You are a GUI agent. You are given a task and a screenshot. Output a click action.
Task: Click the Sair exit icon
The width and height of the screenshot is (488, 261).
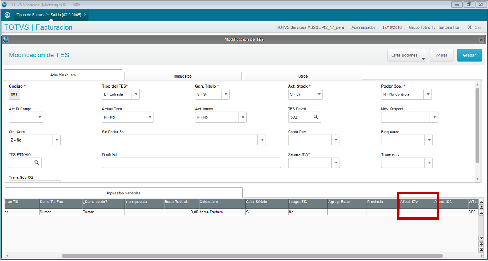pyautogui.click(x=470, y=27)
